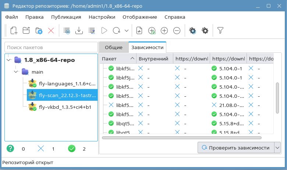Collapse the 1.8_x86-64-repo tree node
This screenshot has height=170, width=287.
9,60
